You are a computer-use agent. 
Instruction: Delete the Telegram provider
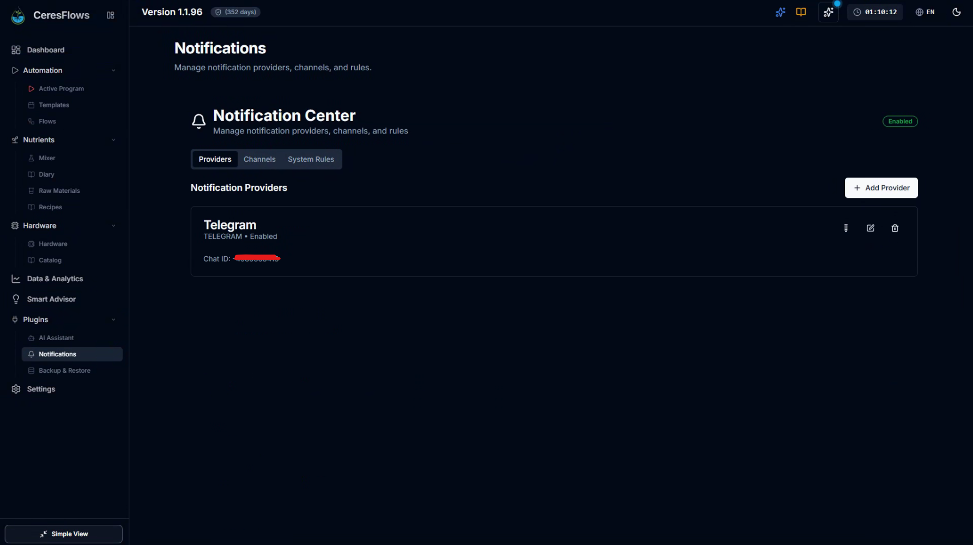click(x=895, y=228)
